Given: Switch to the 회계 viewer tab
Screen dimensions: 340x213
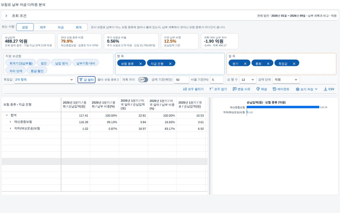Looking at the screenshot, I should pos(78,27).
